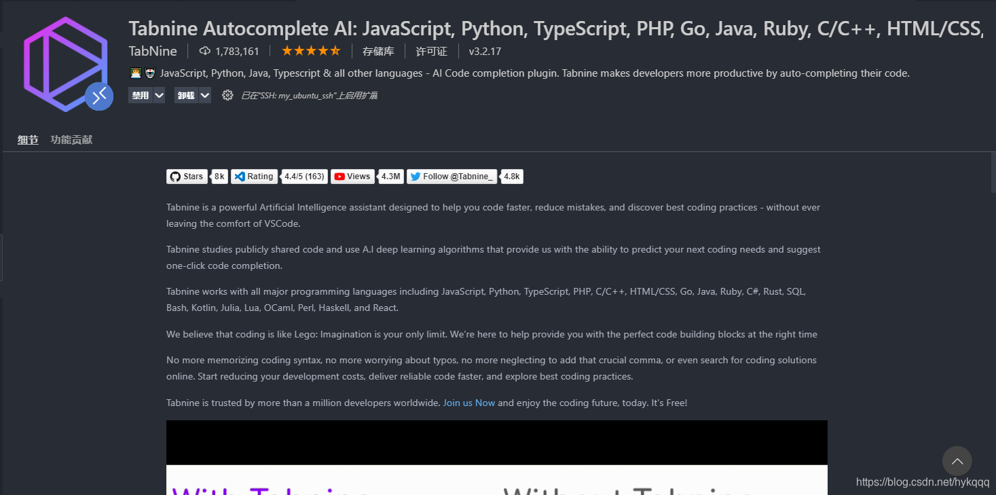Click the download cloud icon
The width and height of the screenshot is (996, 495).
pos(205,51)
